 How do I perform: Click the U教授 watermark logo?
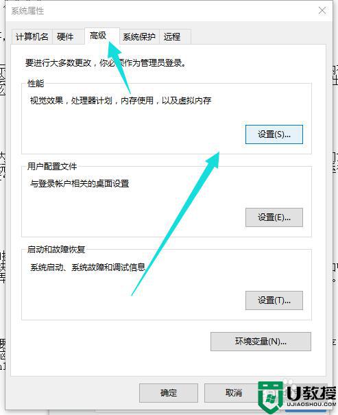[298, 396]
